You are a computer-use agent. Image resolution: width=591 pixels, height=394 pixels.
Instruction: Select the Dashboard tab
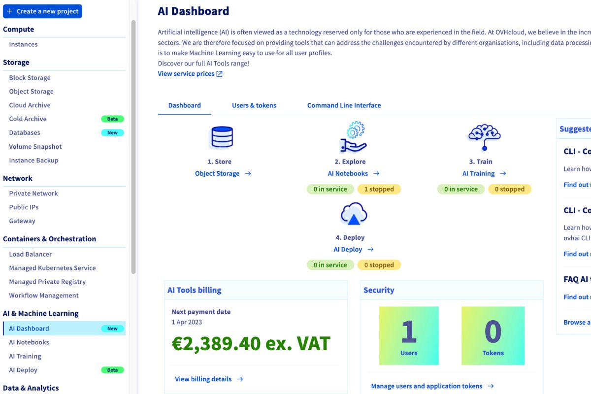184,105
